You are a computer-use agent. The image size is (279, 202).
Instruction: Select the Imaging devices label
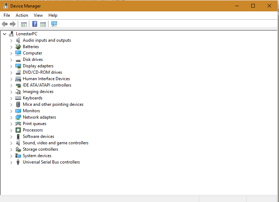(38, 92)
